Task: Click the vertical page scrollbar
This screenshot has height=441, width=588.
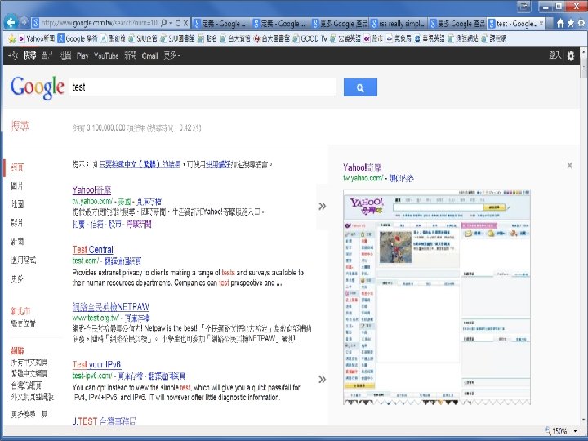Action: pyautogui.click(x=583, y=234)
